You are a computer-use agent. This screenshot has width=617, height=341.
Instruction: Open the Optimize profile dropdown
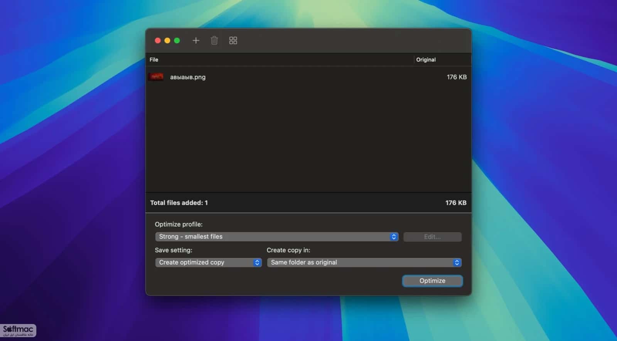[x=276, y=236]
